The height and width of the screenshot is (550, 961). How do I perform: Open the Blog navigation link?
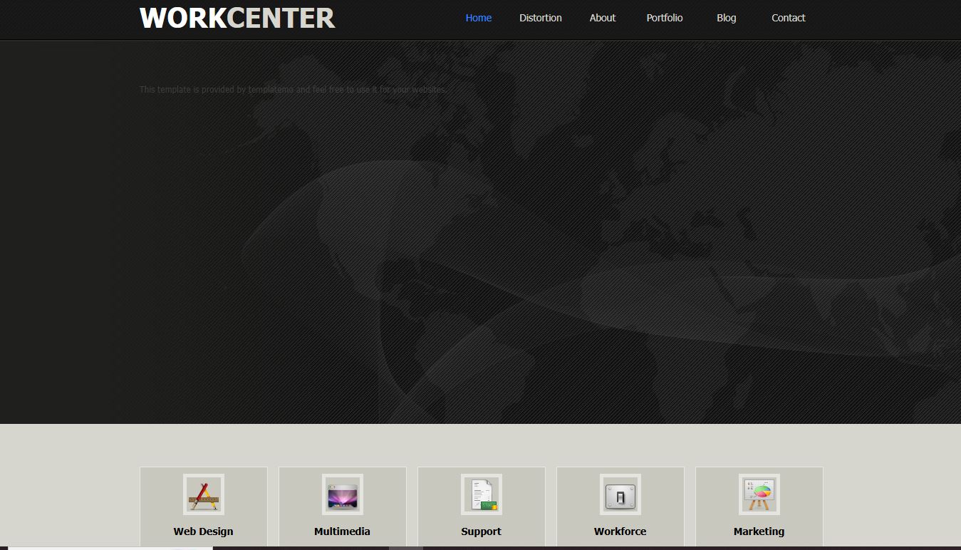tap(726, 18)
